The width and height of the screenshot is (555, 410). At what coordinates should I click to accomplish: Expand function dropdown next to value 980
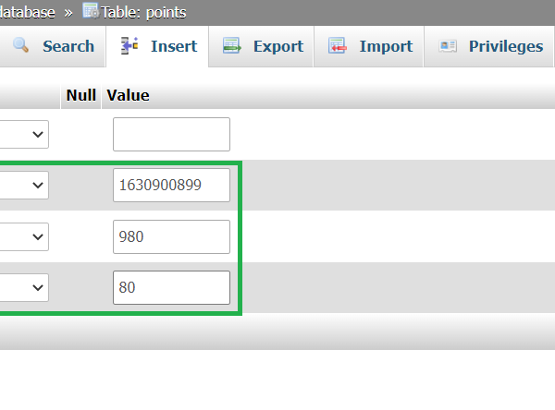coord(24,237)
